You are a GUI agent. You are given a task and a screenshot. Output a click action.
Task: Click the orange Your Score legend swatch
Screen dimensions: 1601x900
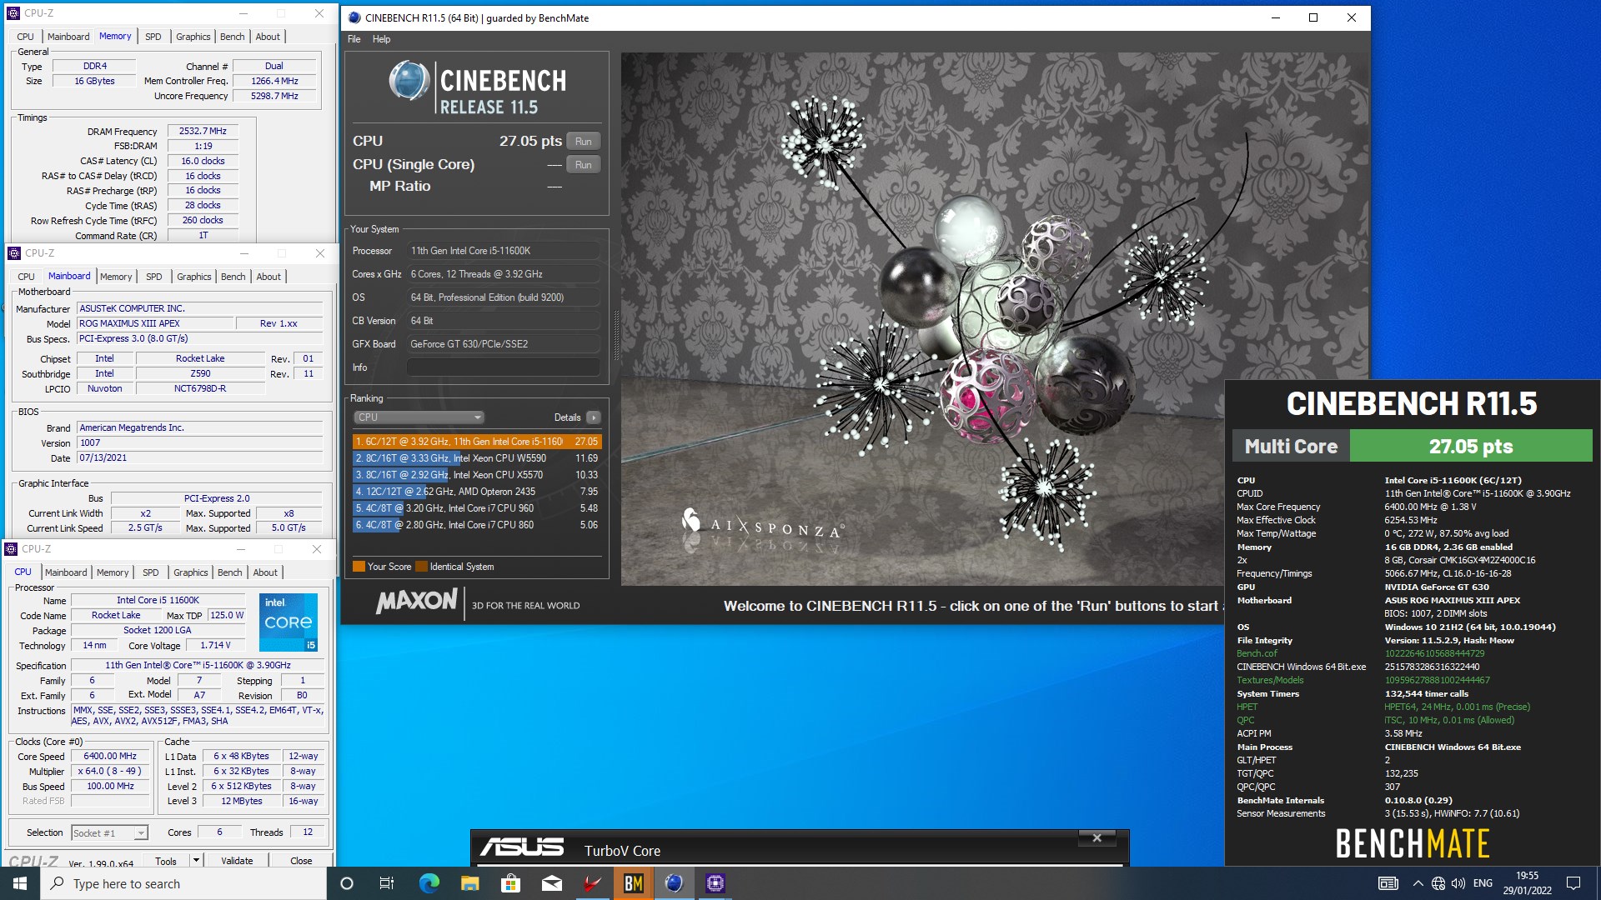359,567
